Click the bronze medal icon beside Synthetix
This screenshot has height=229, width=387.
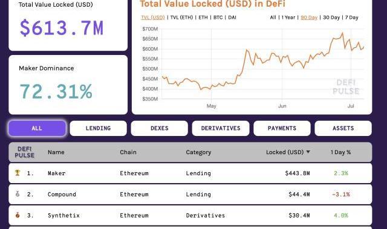pos(18,215)
